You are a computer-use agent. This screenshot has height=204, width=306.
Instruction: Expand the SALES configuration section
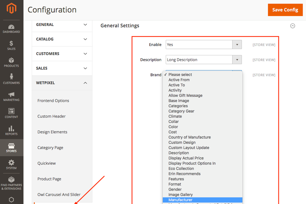(62, 68)
